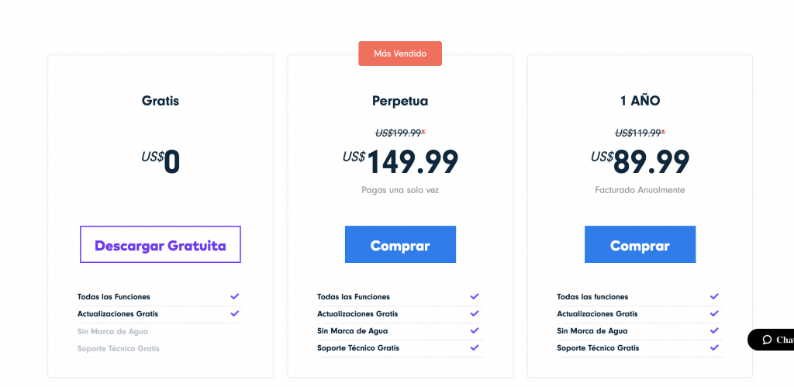This screenshot has height=387, width=794.
Task: Click the 1 AÑO plan heading
Action: click(x=640, y=101)
